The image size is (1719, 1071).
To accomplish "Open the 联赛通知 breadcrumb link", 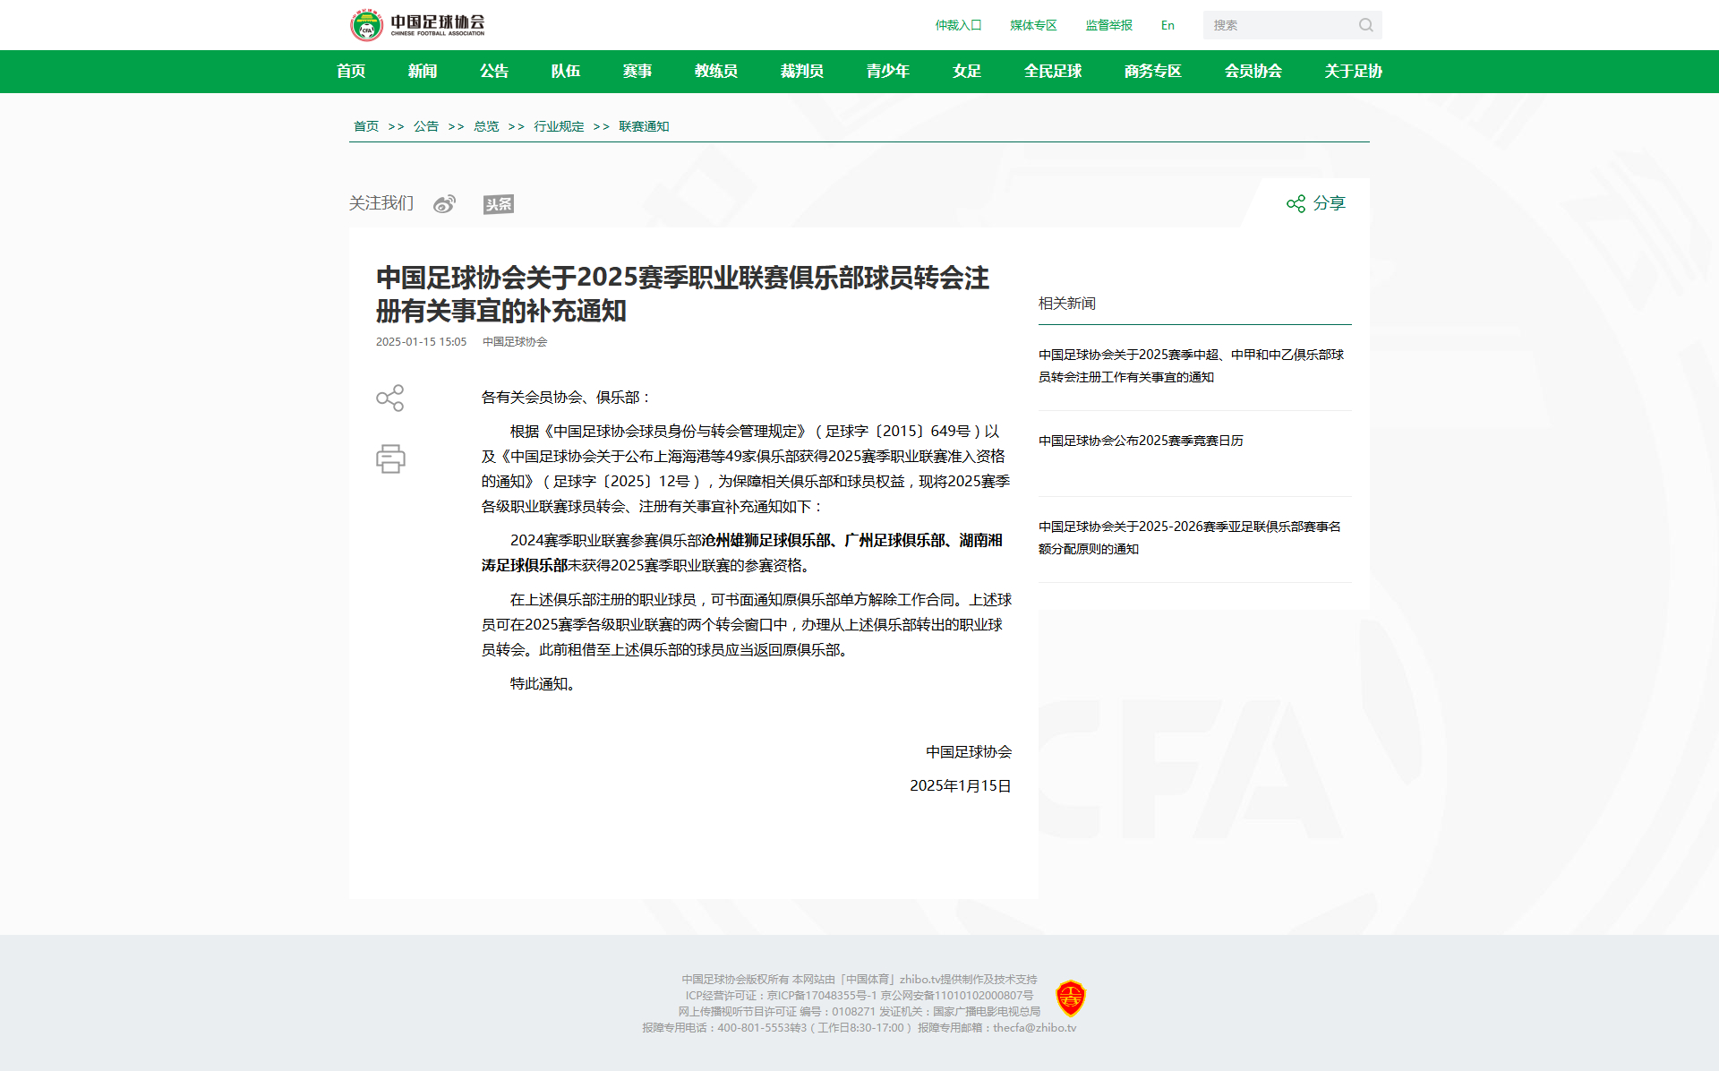I will pyautogui.click(x=643, y=126).
